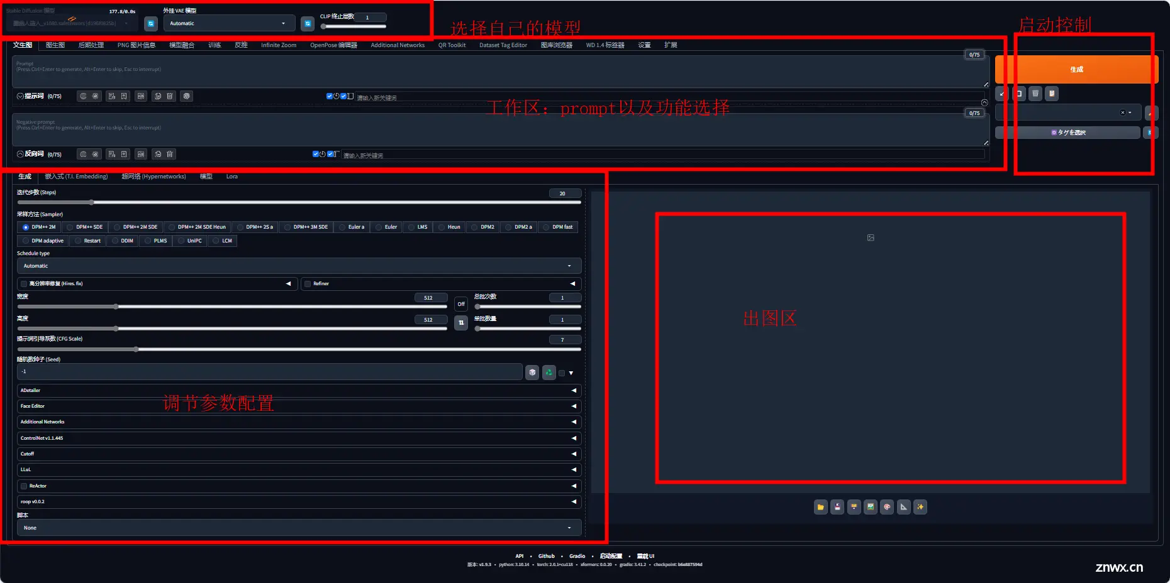Click the palette inpaint icon below the image area

coord(887,507)
